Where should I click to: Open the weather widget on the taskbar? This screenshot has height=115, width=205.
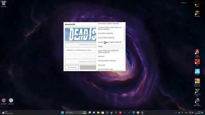click(8, 112)
